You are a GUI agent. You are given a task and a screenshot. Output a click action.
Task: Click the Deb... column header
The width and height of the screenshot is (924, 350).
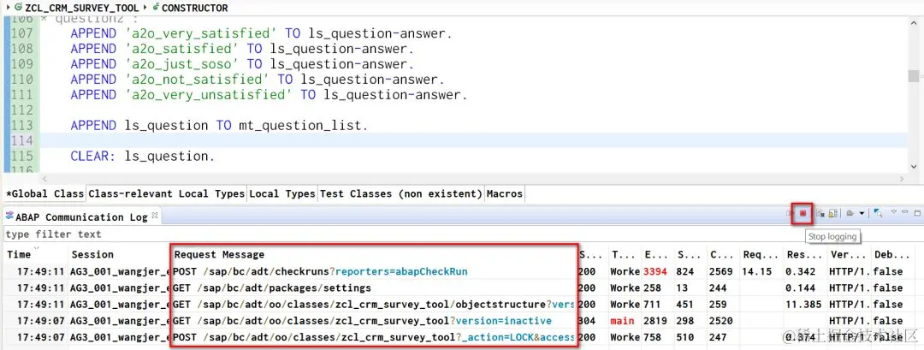(x=891, y=254)
